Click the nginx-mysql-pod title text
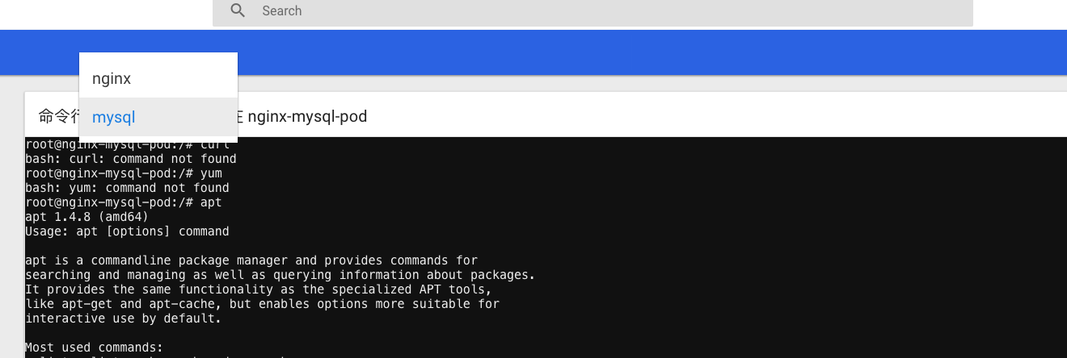The width and height of the screenshot is (1067, 358). (307, 116)
